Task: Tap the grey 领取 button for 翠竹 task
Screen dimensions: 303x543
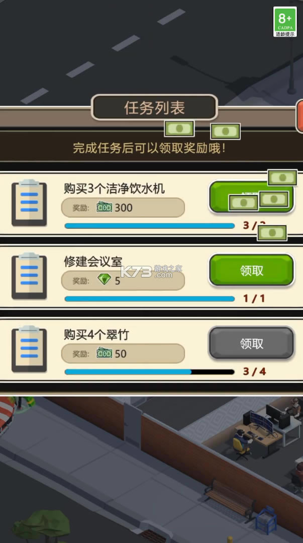Action: pos(251,343)
